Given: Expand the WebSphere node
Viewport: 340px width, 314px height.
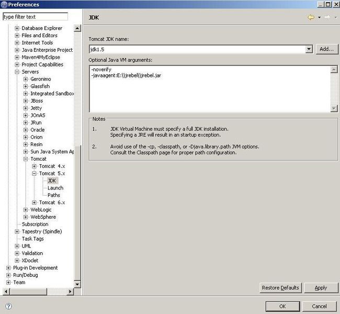Looking at the screenshot, I should [26, 217].
